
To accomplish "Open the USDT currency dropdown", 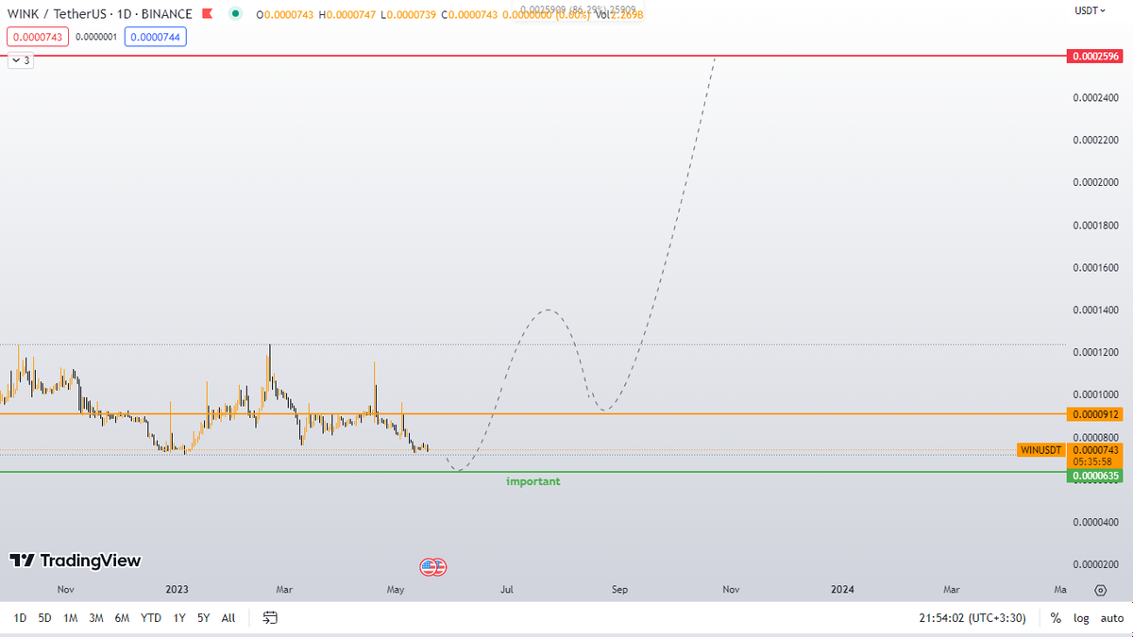I will (x=1089, y=11).
